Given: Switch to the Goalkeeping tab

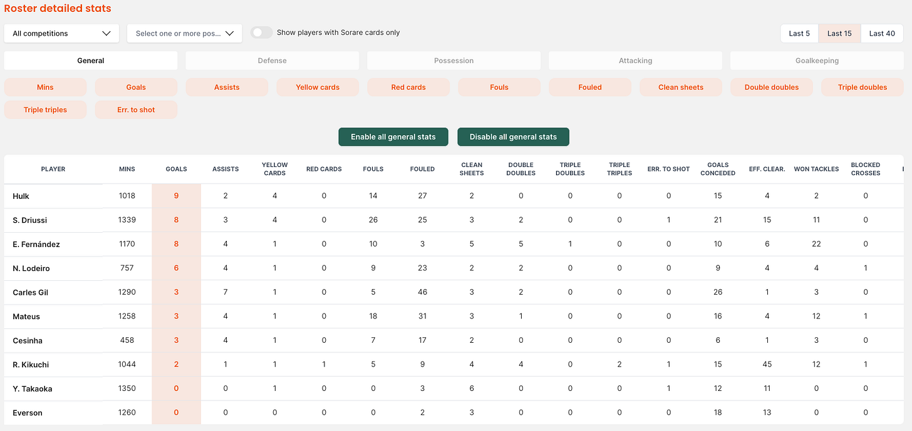Looking at the screenshot, I should tap(817, 61).
